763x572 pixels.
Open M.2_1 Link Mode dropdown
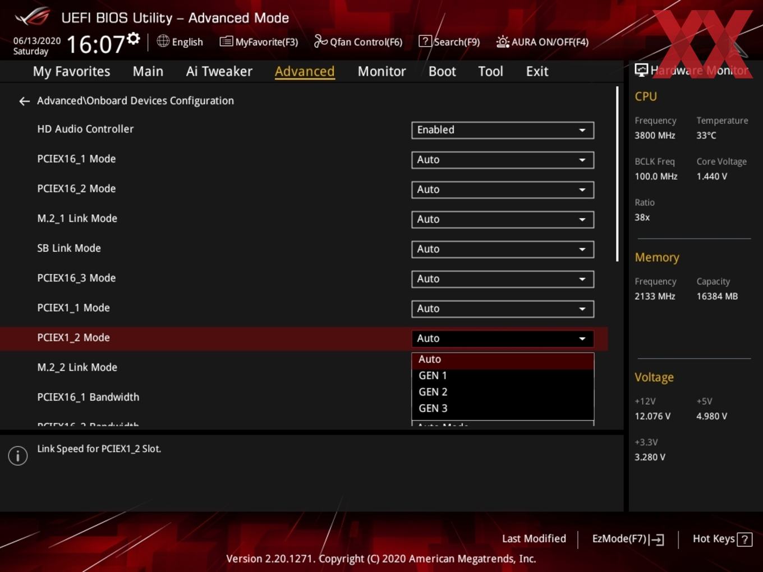pos(503,219)
